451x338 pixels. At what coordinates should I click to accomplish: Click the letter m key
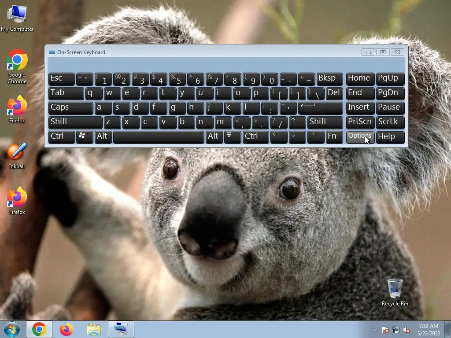pyautogui.click(x=223, y=122)
